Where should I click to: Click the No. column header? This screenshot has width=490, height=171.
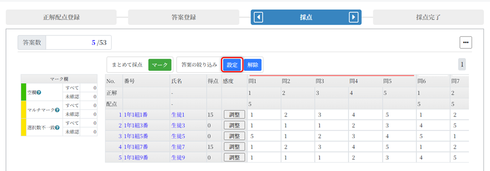114,81
